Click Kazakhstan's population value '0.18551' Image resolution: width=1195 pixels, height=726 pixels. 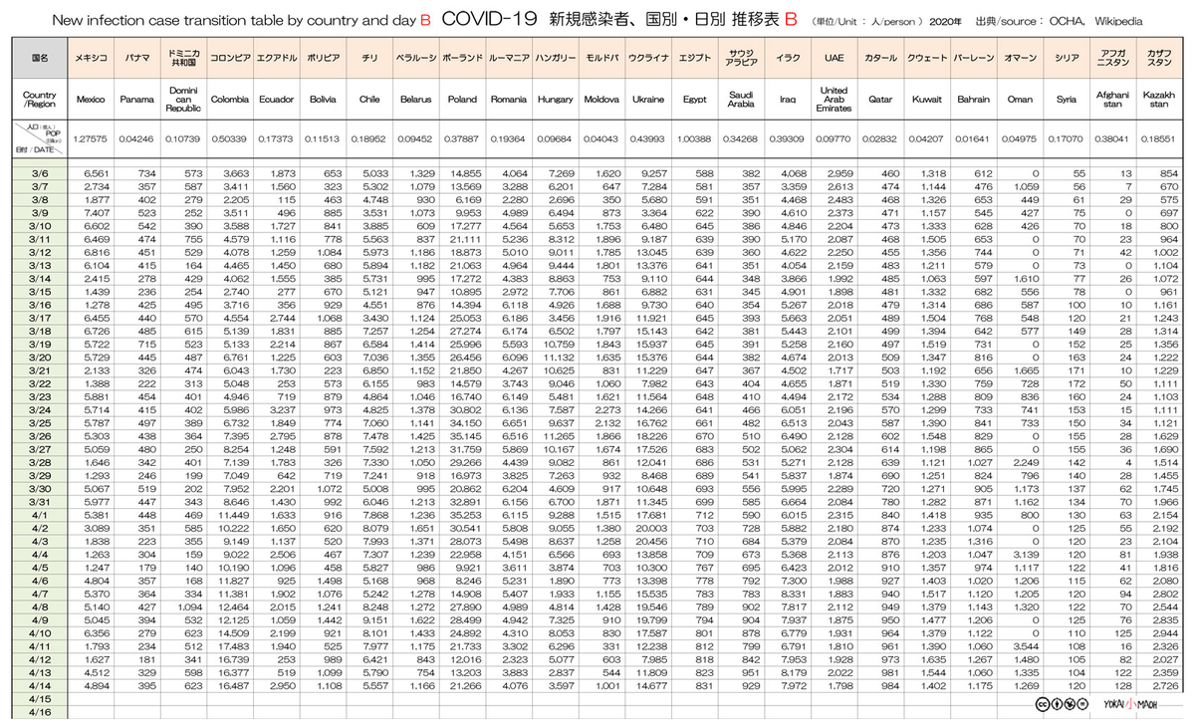click(x=1158, y=137)
